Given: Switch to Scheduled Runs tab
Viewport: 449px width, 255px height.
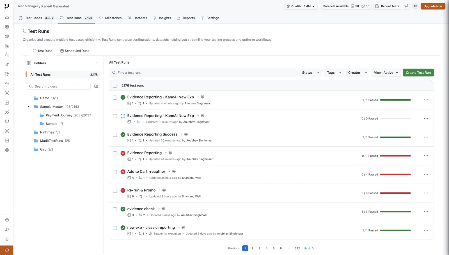Looking at the screenshot, I should point(75,51).
